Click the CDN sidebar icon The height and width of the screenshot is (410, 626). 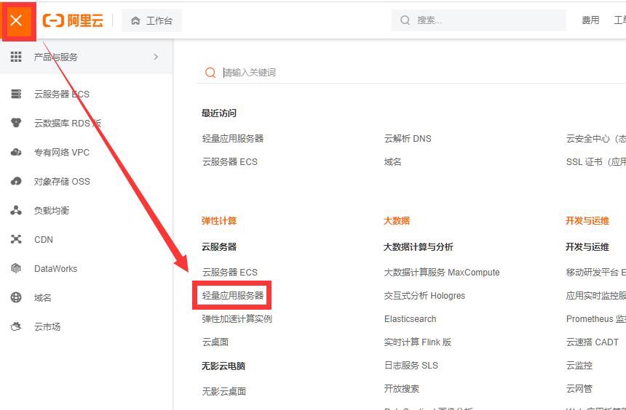point(16,239)
